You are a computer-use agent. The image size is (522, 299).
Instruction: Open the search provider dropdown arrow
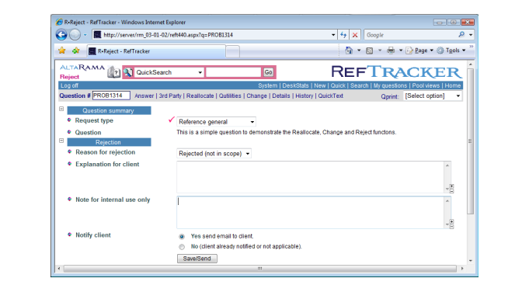click(x=471, y=35)
